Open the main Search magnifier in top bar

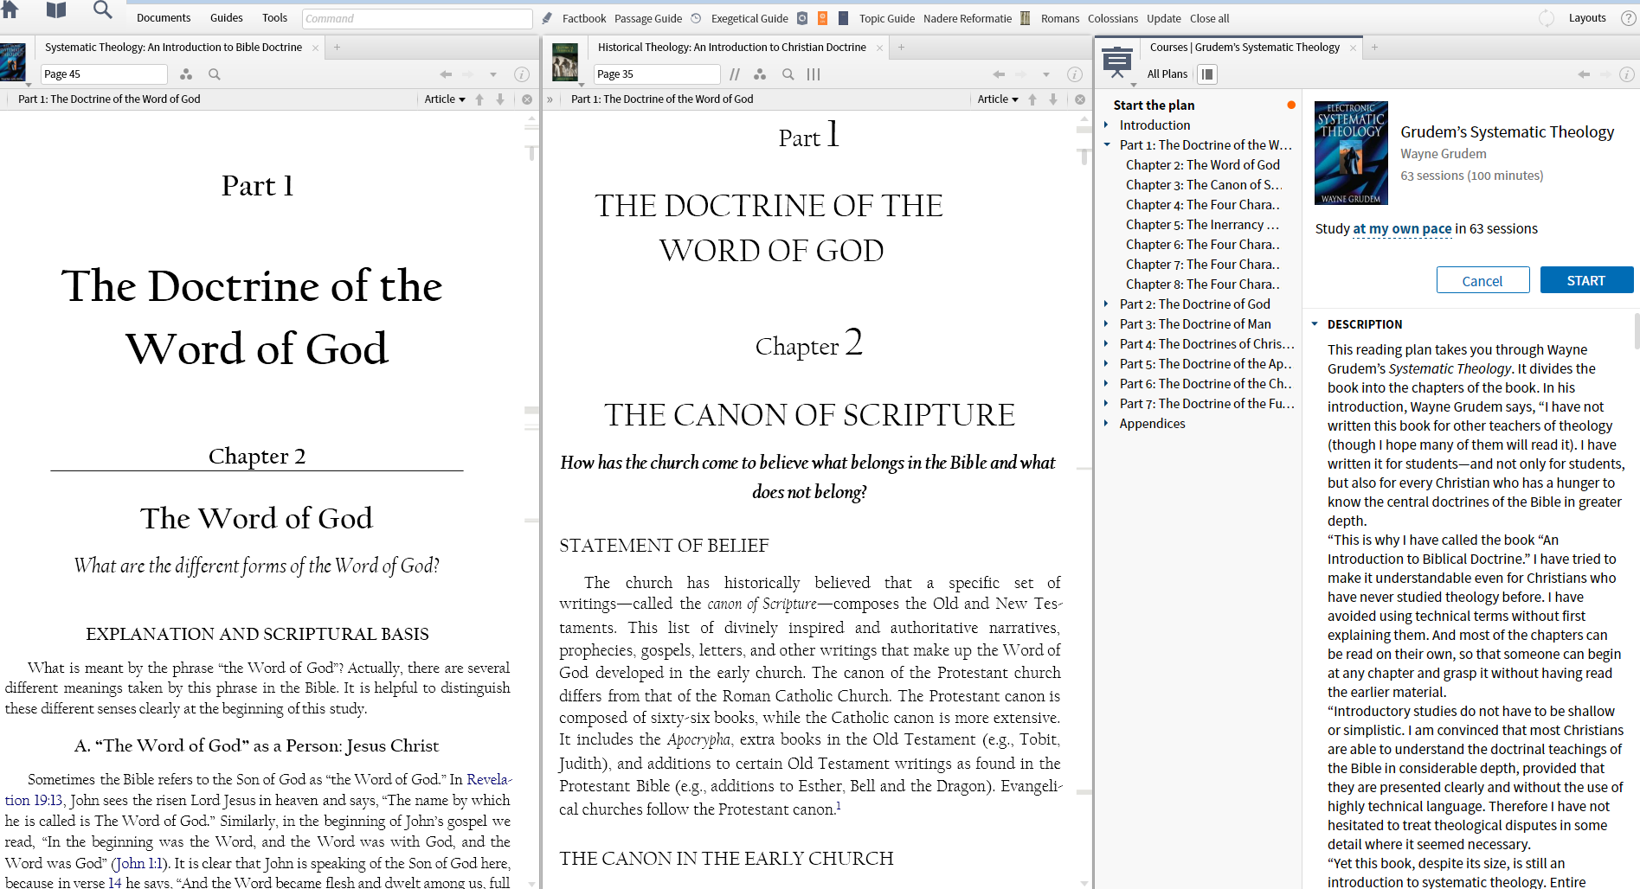click(102, 10)
